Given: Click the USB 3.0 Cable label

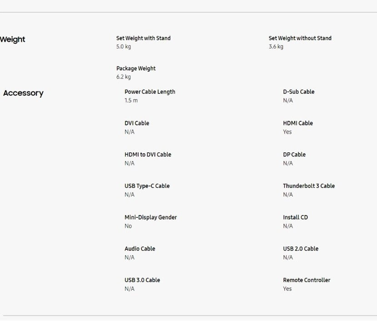Looking at the screenshot, I should tap(142, 280).
